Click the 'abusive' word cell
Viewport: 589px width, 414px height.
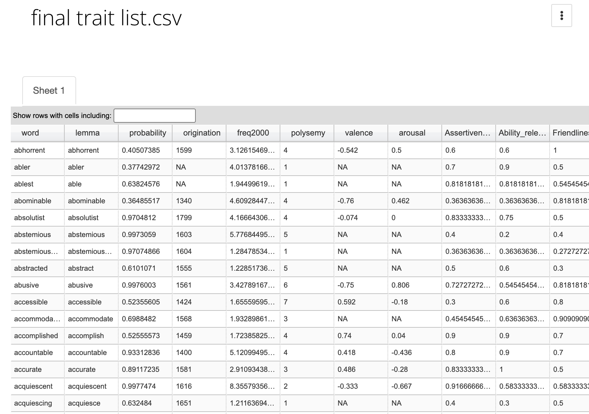(x=27, y=285)
